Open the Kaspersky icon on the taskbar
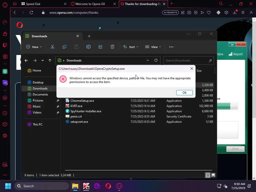Image resolution: width=256 pixels, height=192 pixels. 86,186
